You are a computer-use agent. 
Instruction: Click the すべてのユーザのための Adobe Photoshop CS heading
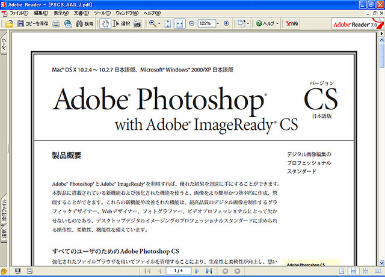[115, 251]
